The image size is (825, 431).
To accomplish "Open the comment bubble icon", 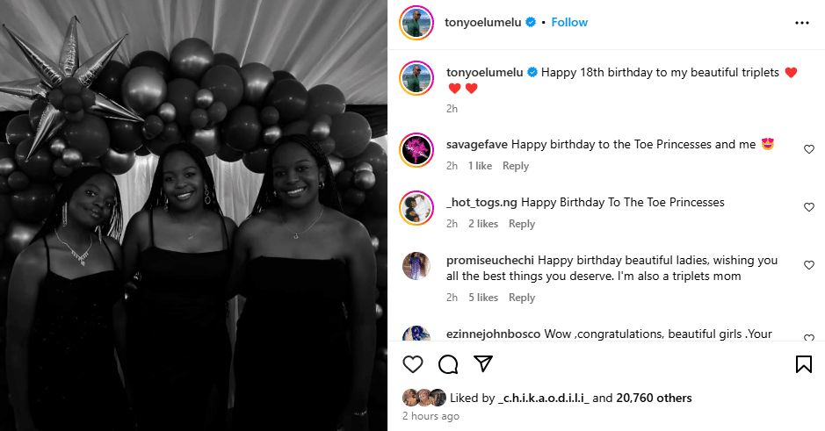I will [448, 364].
